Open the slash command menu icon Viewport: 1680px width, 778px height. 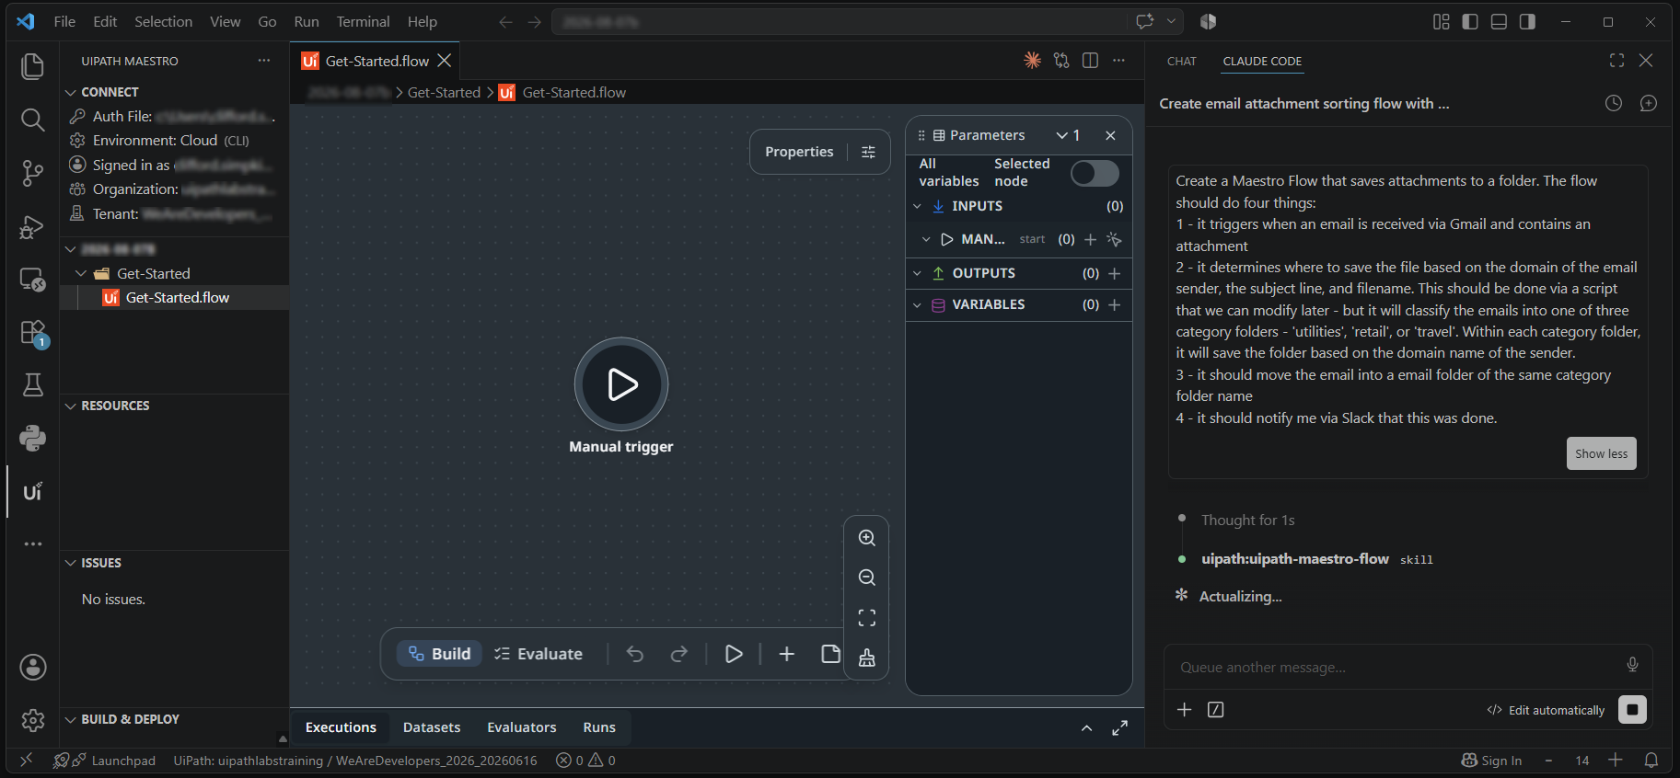click(1215, 710)
